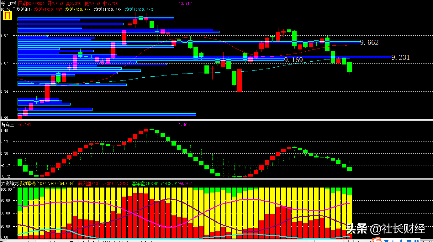Toggle Sogou punctuation mode icon
The height and width of the screenshot is (242, 433).
click(x=393, y=241)
